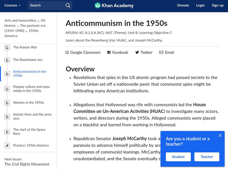Share the article via Email
The width and height of the screenshot is (228, 170).
pos(166,52)
